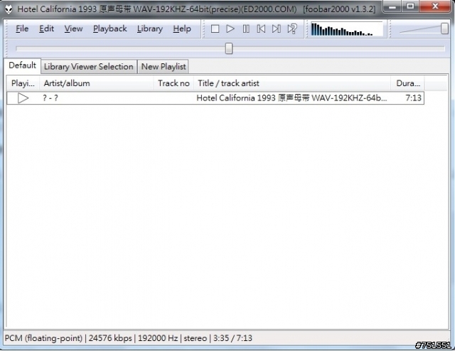Click the random playback button
This screenshot has width=455, height=351.
pos(292,28)
